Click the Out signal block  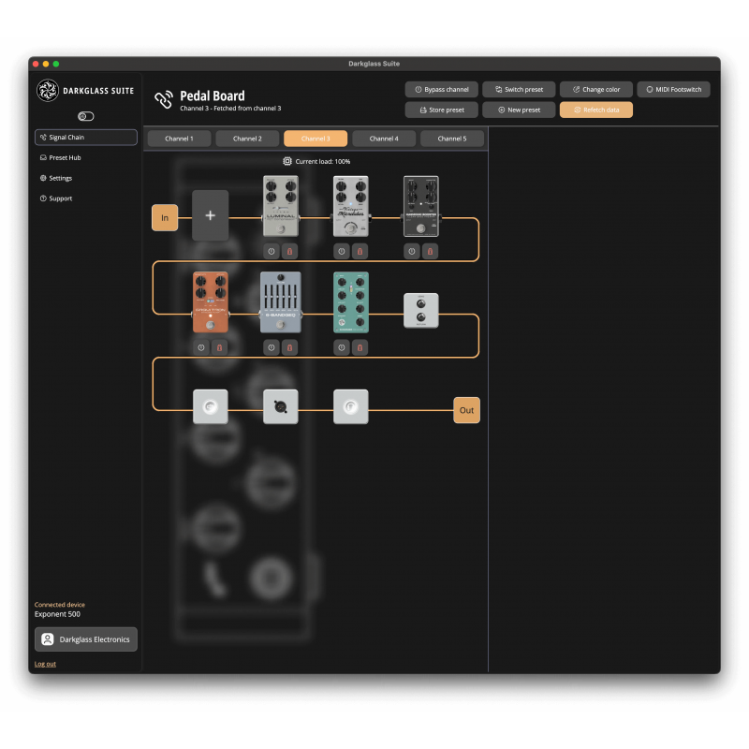coord(466,410)
